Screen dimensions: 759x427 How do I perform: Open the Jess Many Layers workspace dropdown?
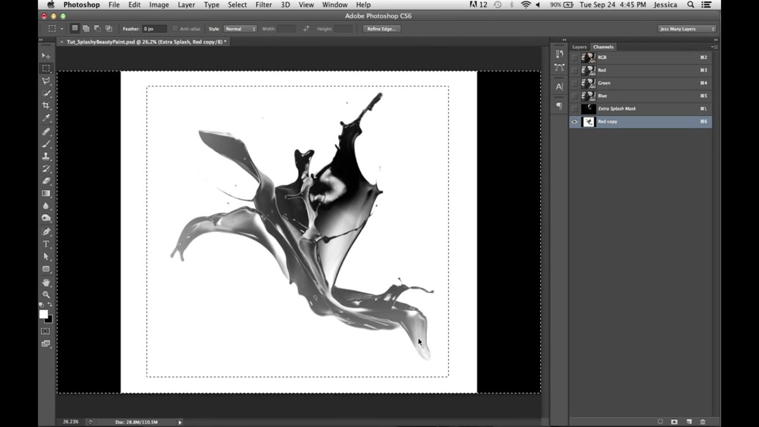(687, 28)
